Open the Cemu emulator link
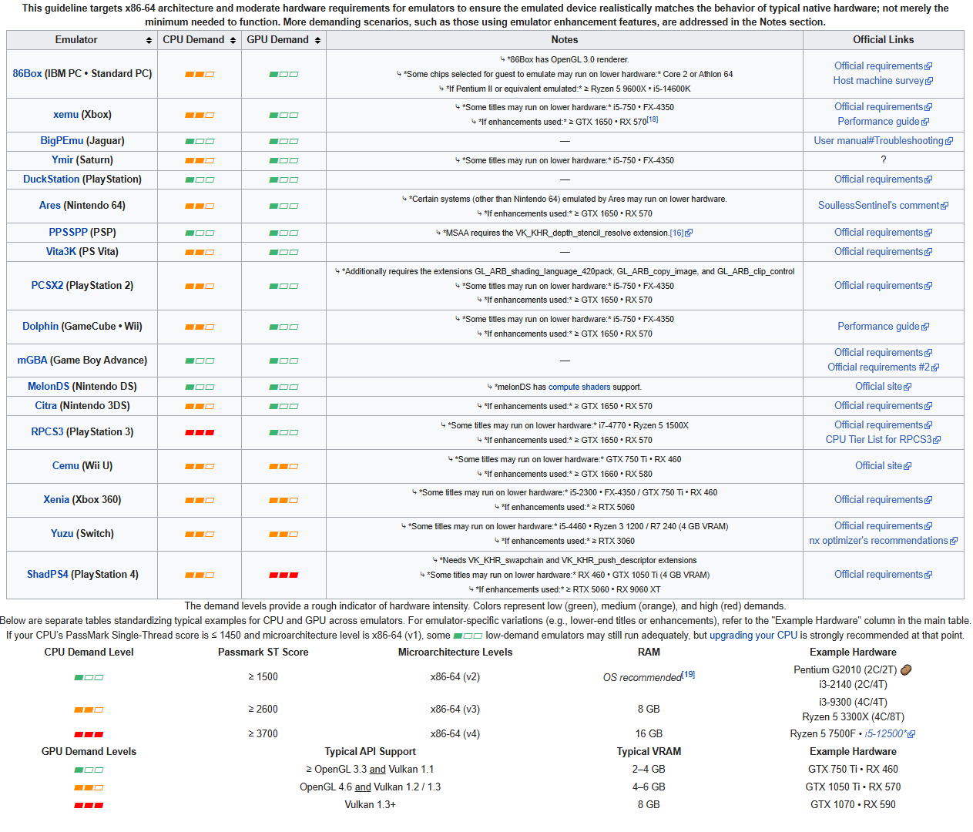Image resolution: width=973 pixels, height=832 pixels. click(x=65, y=465)
